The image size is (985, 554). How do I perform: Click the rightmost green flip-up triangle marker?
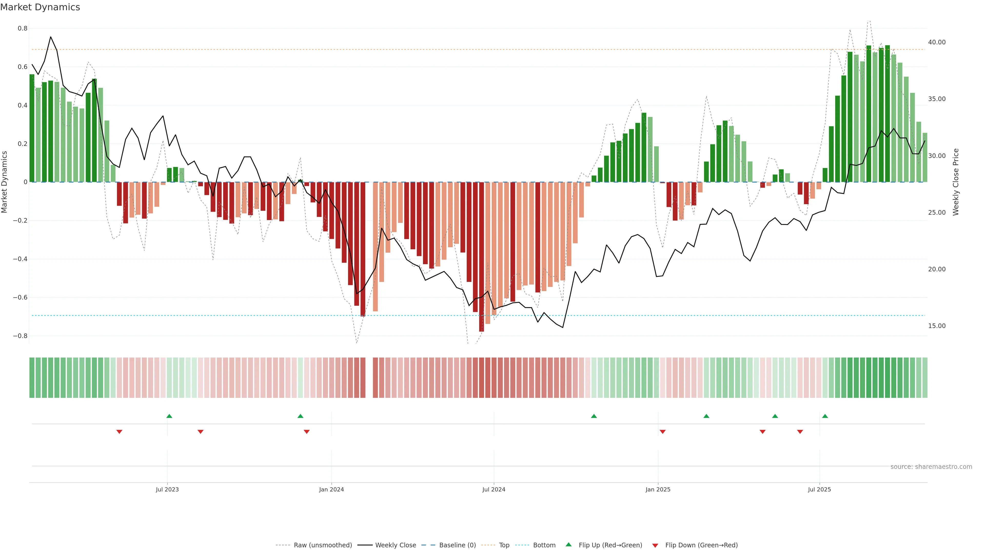(x=825, y=416)
